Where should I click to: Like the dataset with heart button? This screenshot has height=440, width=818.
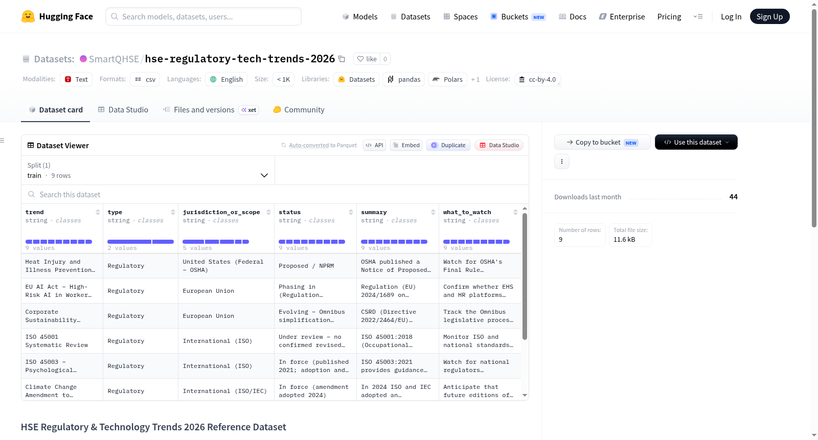coord(367,59)
